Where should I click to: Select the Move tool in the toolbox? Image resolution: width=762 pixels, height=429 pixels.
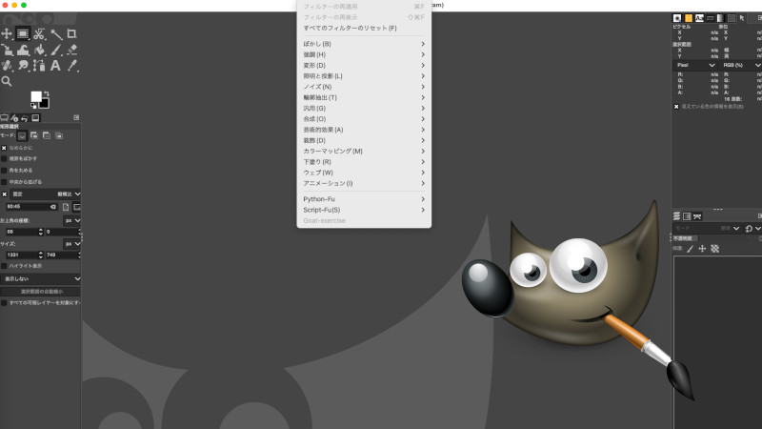tap(7, 33)
